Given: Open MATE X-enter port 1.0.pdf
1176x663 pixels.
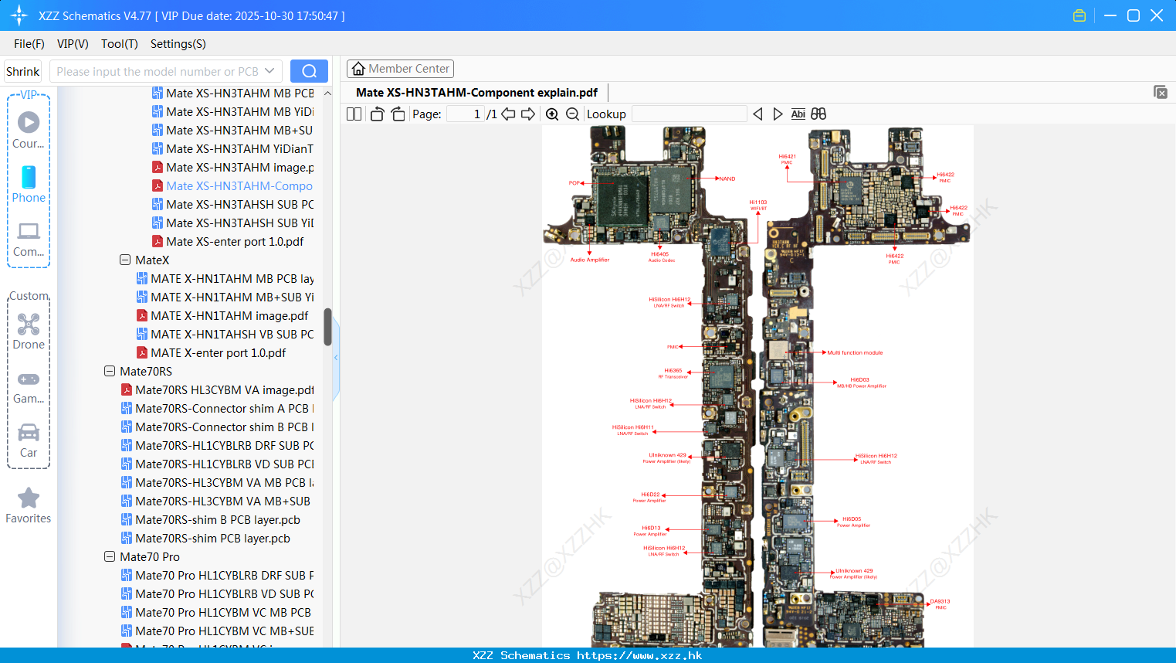Looking at the screenshot, I should (x=211, y=353).
